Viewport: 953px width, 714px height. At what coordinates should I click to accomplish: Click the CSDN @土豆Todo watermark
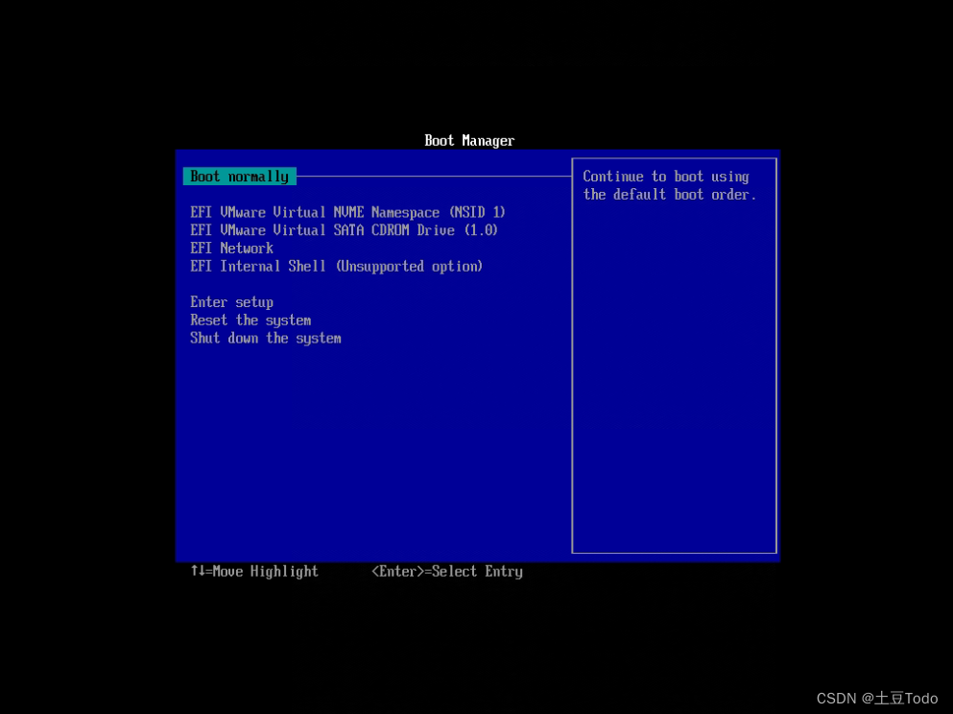point(875,698)
